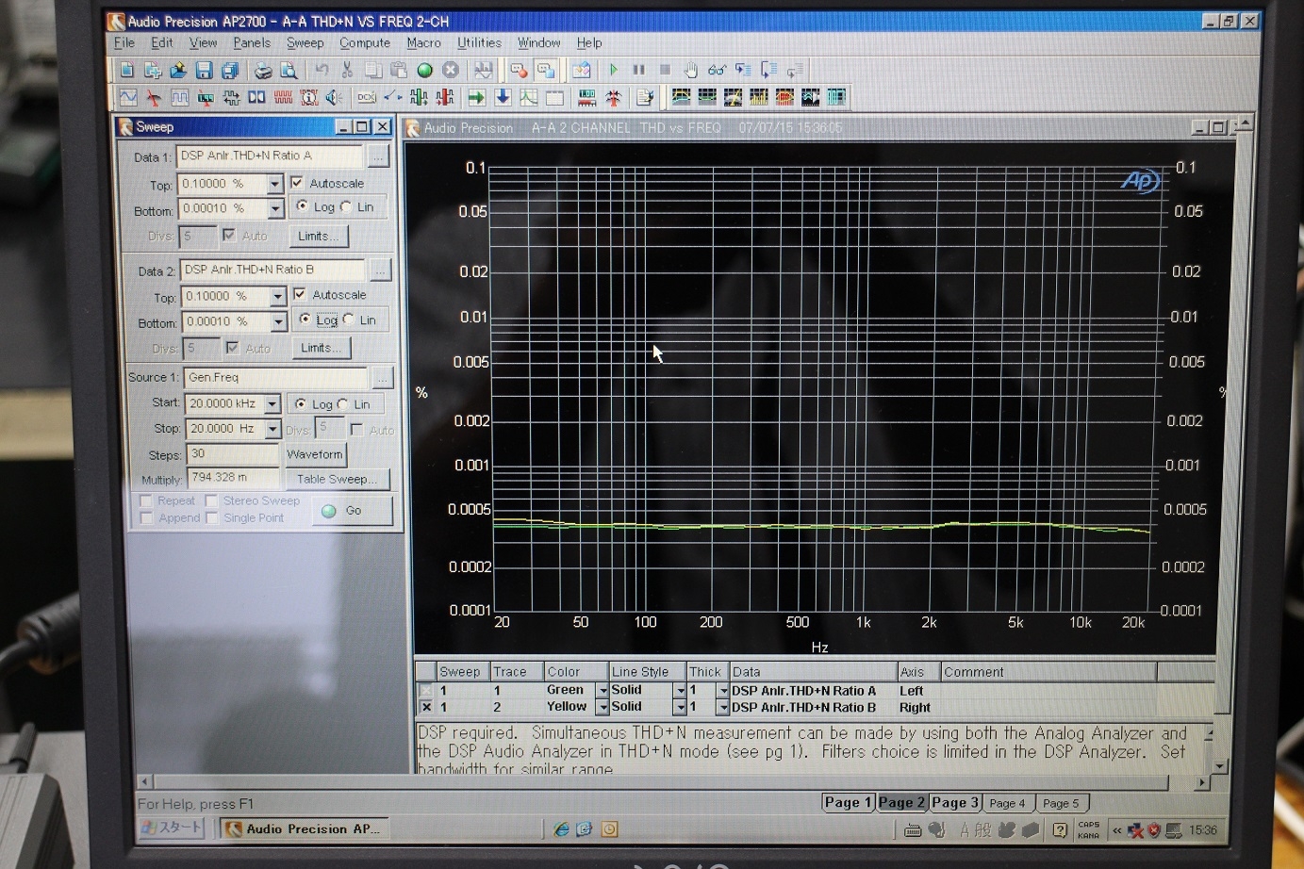This screenshot has width=1304, height=869.
Task: Click the Print Preview magnifier icon
Action: point(289,70)
